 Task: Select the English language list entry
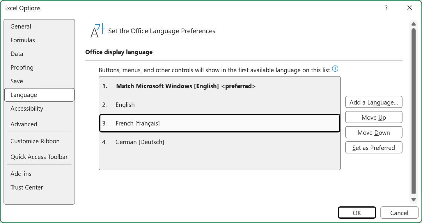coord(220,105)
